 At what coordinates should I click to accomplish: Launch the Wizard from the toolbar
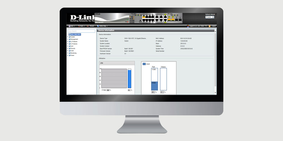pos(91,26)
